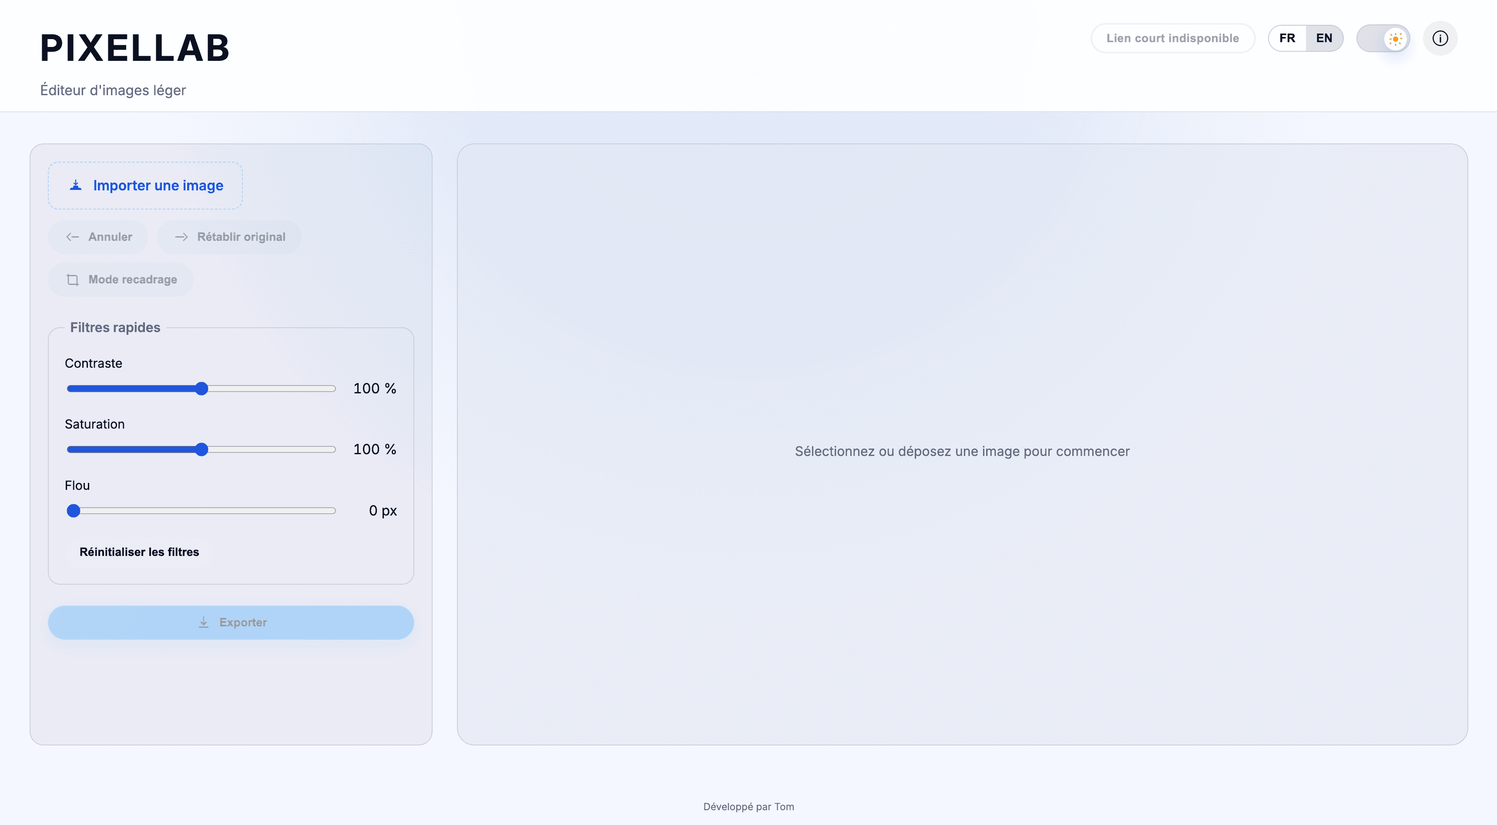Image resolution: width=1497 pixels, height=825 pixels.
Task: Select the left arrow icon beside Annuler
Action: coord(72,237)
